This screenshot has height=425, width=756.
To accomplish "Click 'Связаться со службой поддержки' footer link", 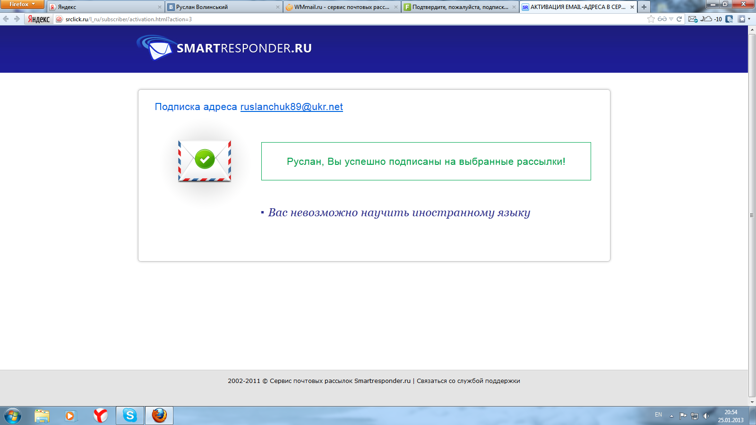I will coord(468,381).
